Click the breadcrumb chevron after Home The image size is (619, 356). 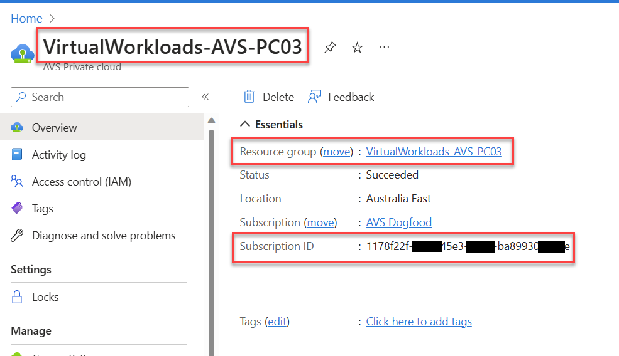[x=52, y=19]
